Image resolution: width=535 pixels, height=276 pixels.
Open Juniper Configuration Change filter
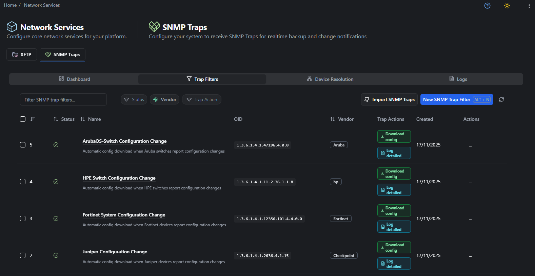coord(115,252)
